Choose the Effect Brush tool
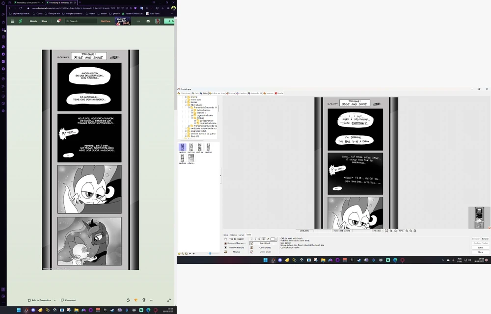491x314 pixels. (x=264, y=252)
